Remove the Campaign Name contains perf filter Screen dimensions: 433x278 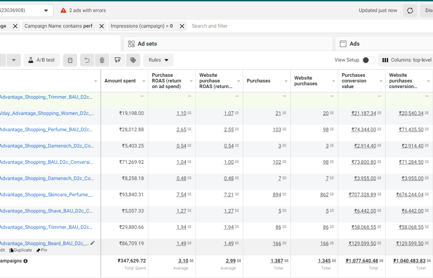tap(102, 26)
